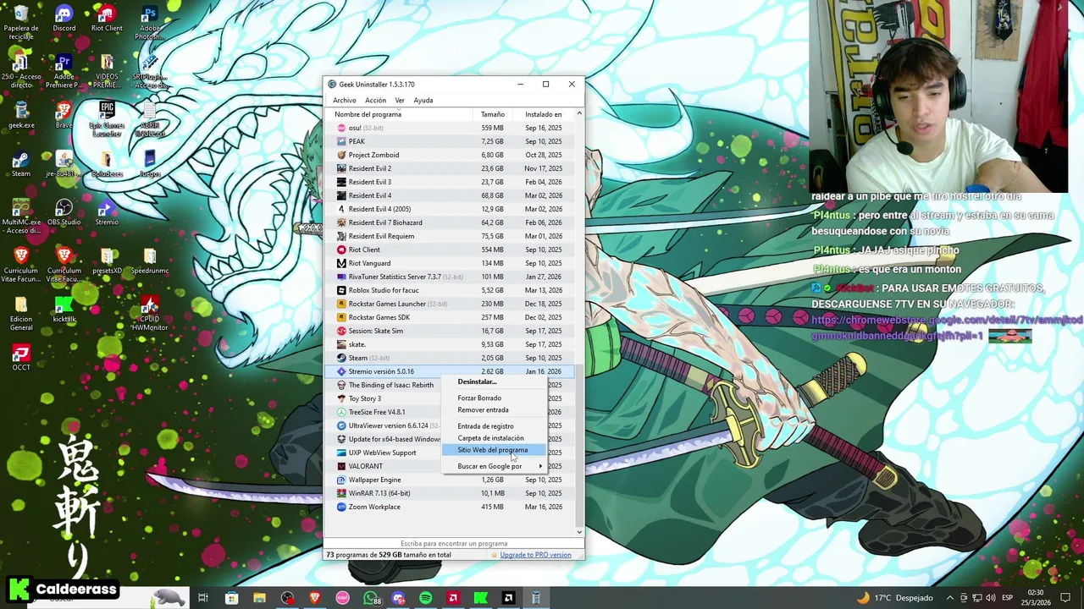Click the Discord desktop shortcut
Screen dimensions: 1084x609
coord(64,19)
